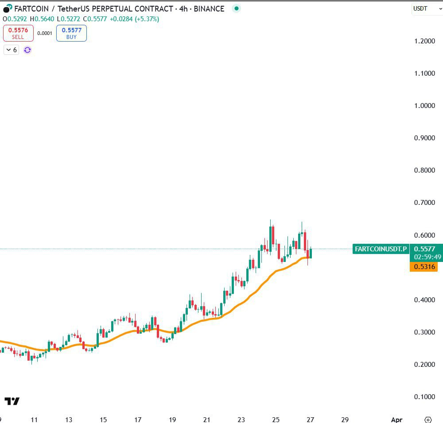Click the dotted current price line marker
443x423 pixels.
[177, 249]
